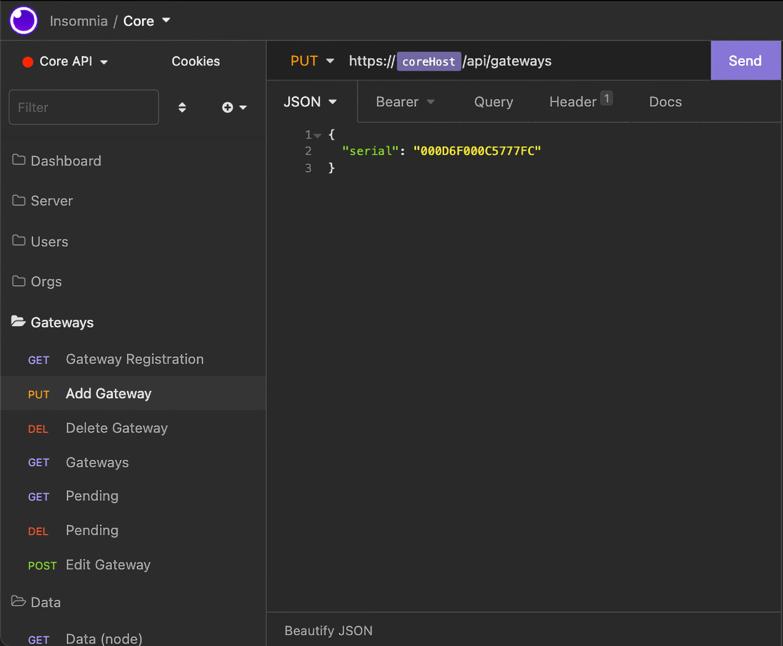The width and height of the screenshot is (783, 646).
Task: Click the plus create-request icon
Action: tap(228, 108)
